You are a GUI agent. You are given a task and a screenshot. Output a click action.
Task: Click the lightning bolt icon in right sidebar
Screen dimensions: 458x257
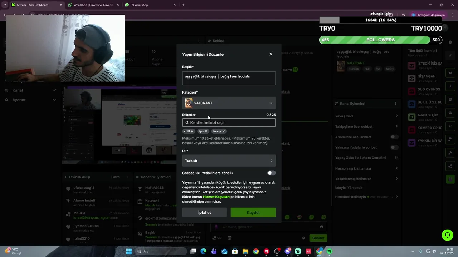tap(450, 86)
